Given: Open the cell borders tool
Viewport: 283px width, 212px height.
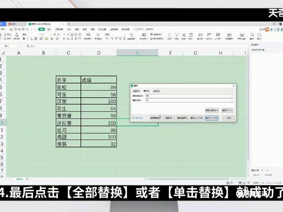Looking at the screenshot, I should click(x=36, y=39).
